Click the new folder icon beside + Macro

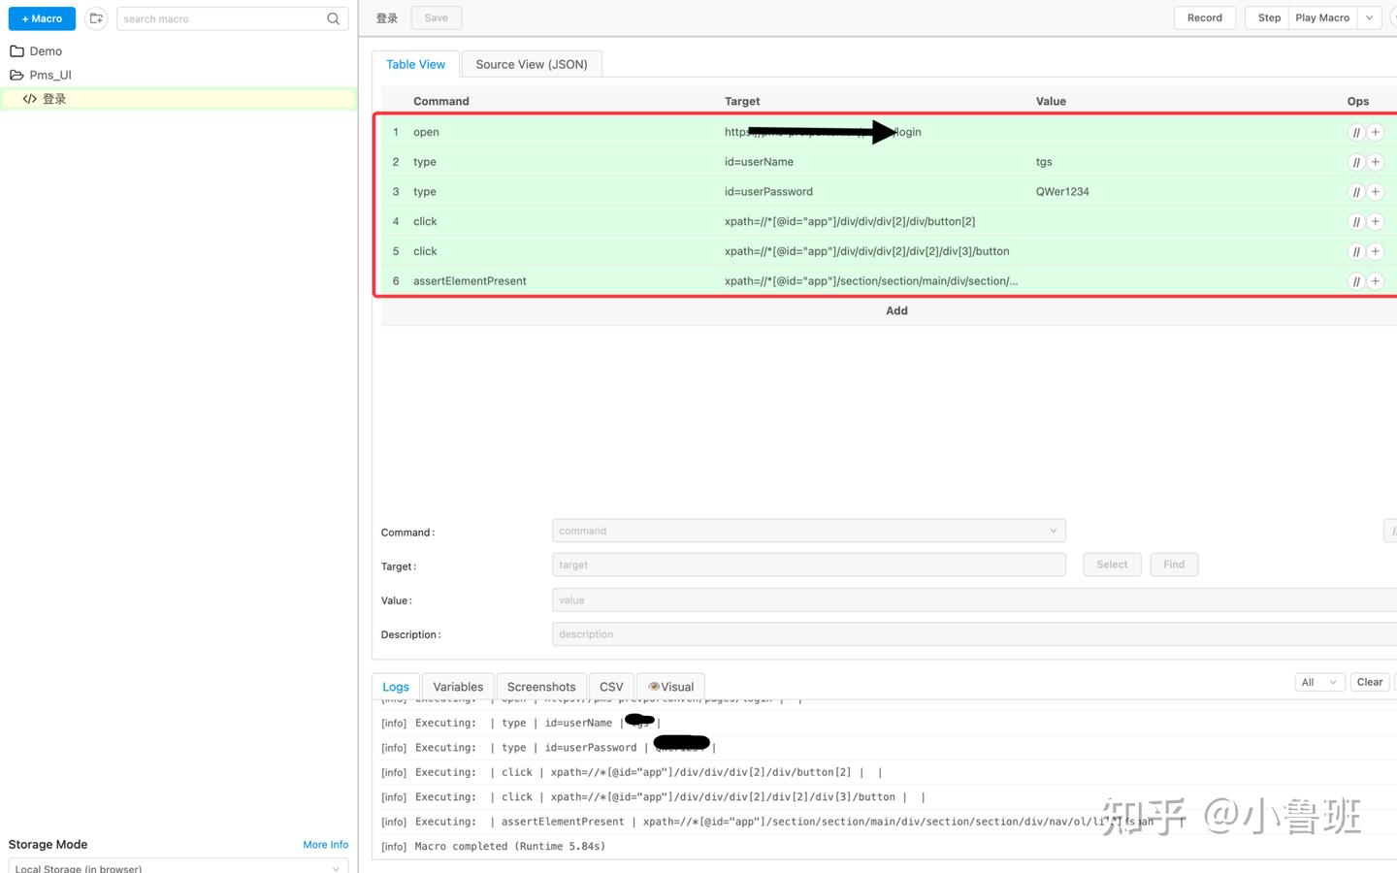click(x=95, y=17)
